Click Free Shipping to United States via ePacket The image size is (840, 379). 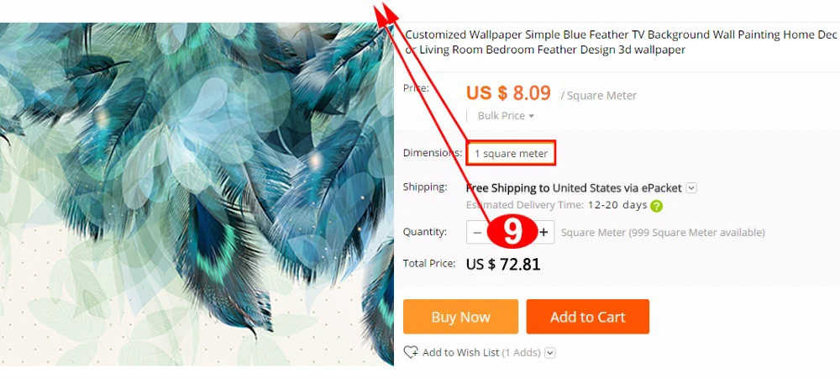coord(574,188)
